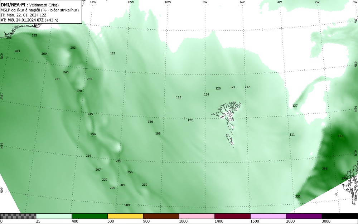Select the map value 295
Screen dimensions: 358x224
pos(34,35)
